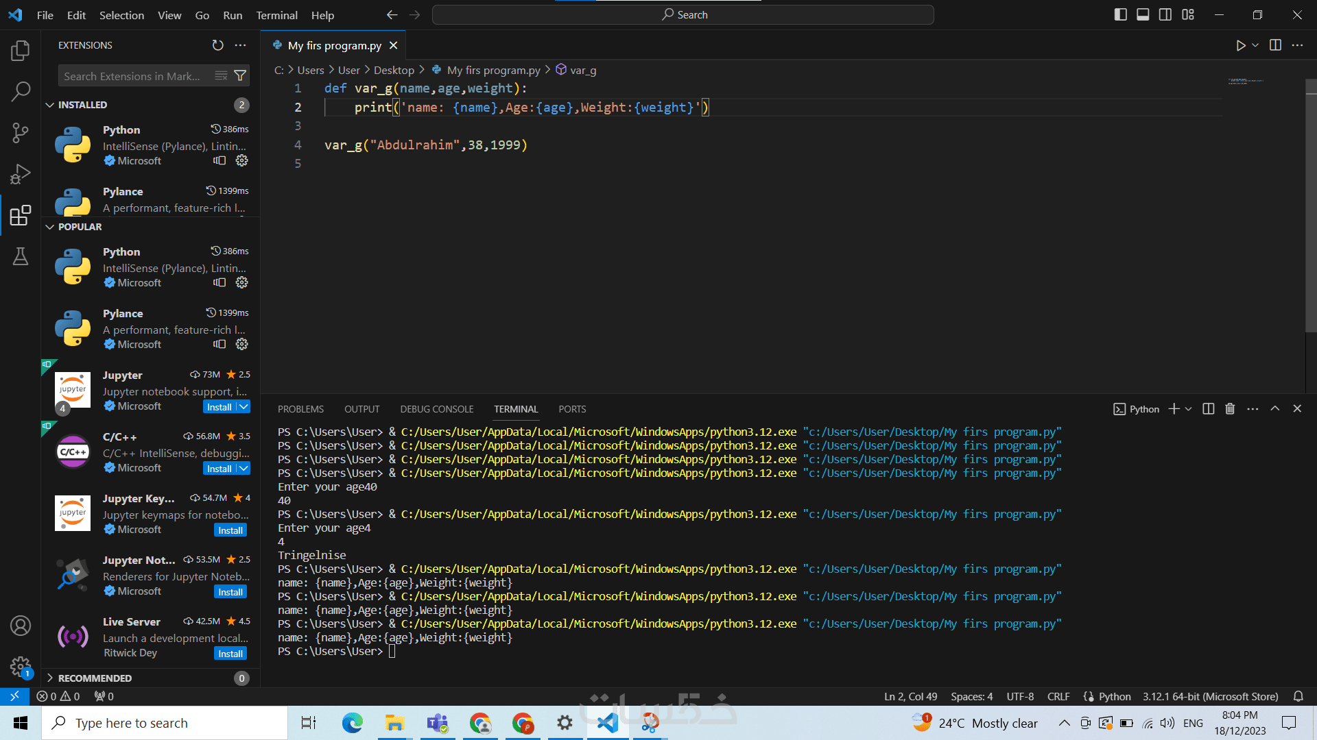Toggle primary side bar visibility
1317x740 pixels.
coord(1121,14)
